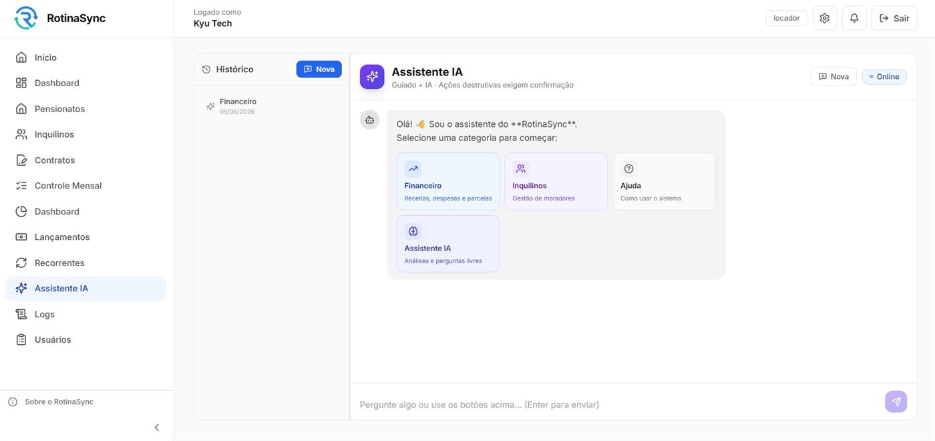Click the blue Nova button in Histórico
This screenshot has height=441, width=935.
(319, 69)
